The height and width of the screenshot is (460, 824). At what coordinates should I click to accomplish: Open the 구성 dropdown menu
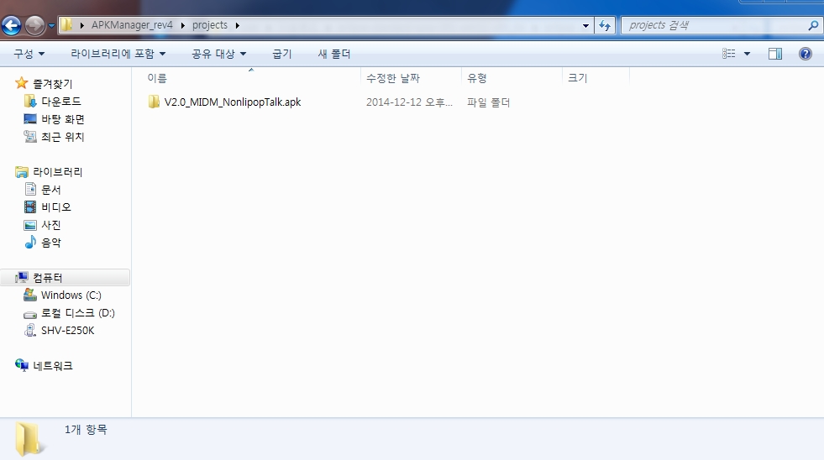(29, 54)
